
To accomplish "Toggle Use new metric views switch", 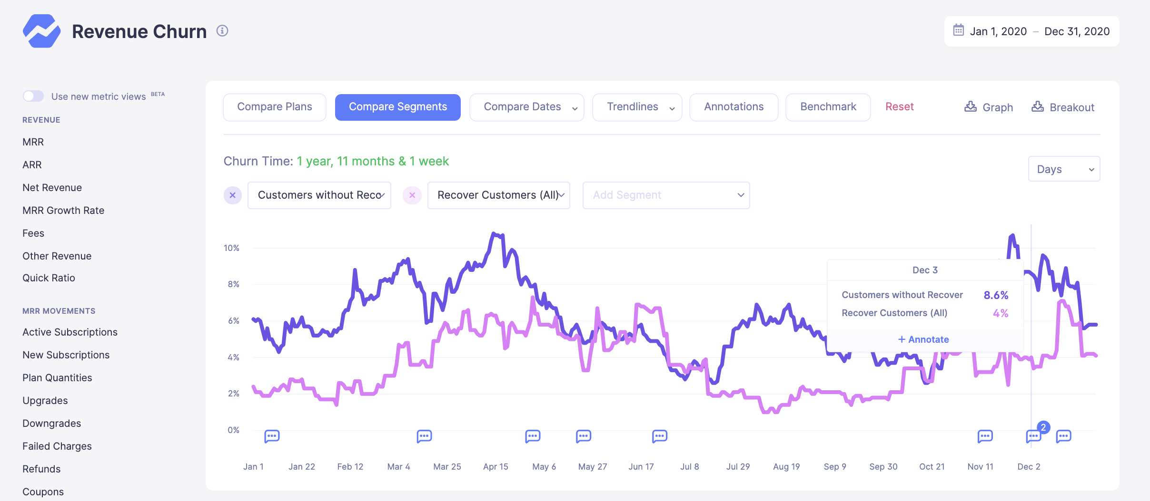I will 33,96.
